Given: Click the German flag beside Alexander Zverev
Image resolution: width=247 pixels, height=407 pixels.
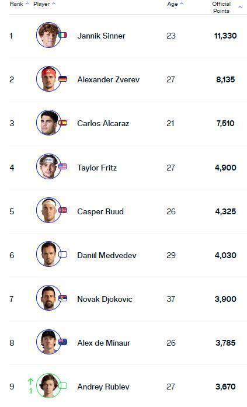Looking at the screenshot, I should (x=63, y=79).
